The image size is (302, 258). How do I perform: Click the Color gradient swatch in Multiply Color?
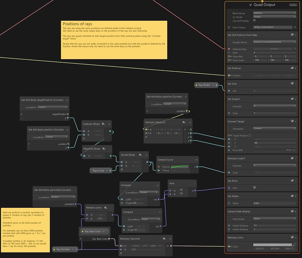[x=273, y=245]
